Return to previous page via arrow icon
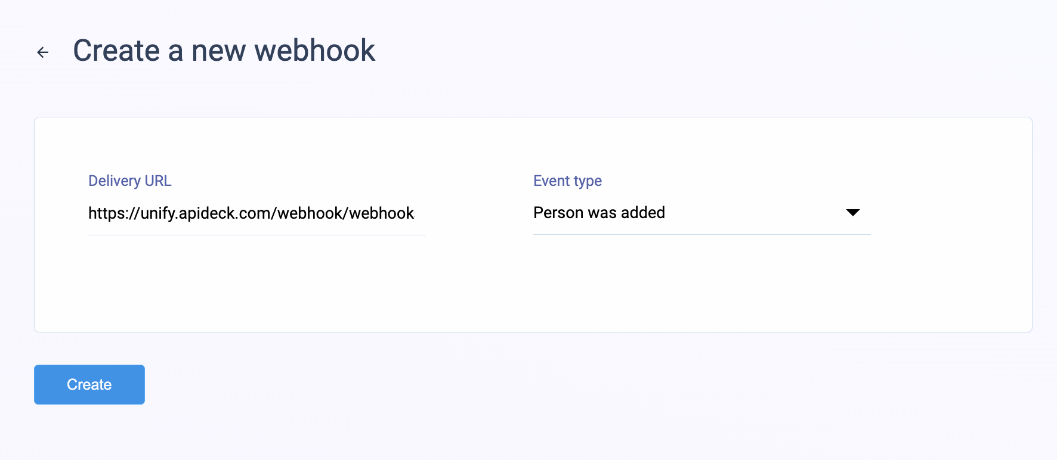Viewport: 1057px width, 460px height. coord(42,52)
